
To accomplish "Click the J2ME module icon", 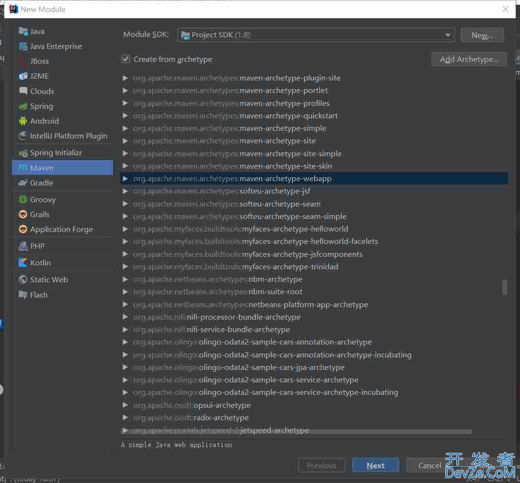I will pos(23,76).
